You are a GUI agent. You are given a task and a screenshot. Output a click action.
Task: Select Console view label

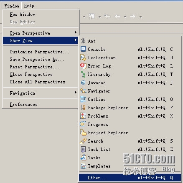click(97, 49)
